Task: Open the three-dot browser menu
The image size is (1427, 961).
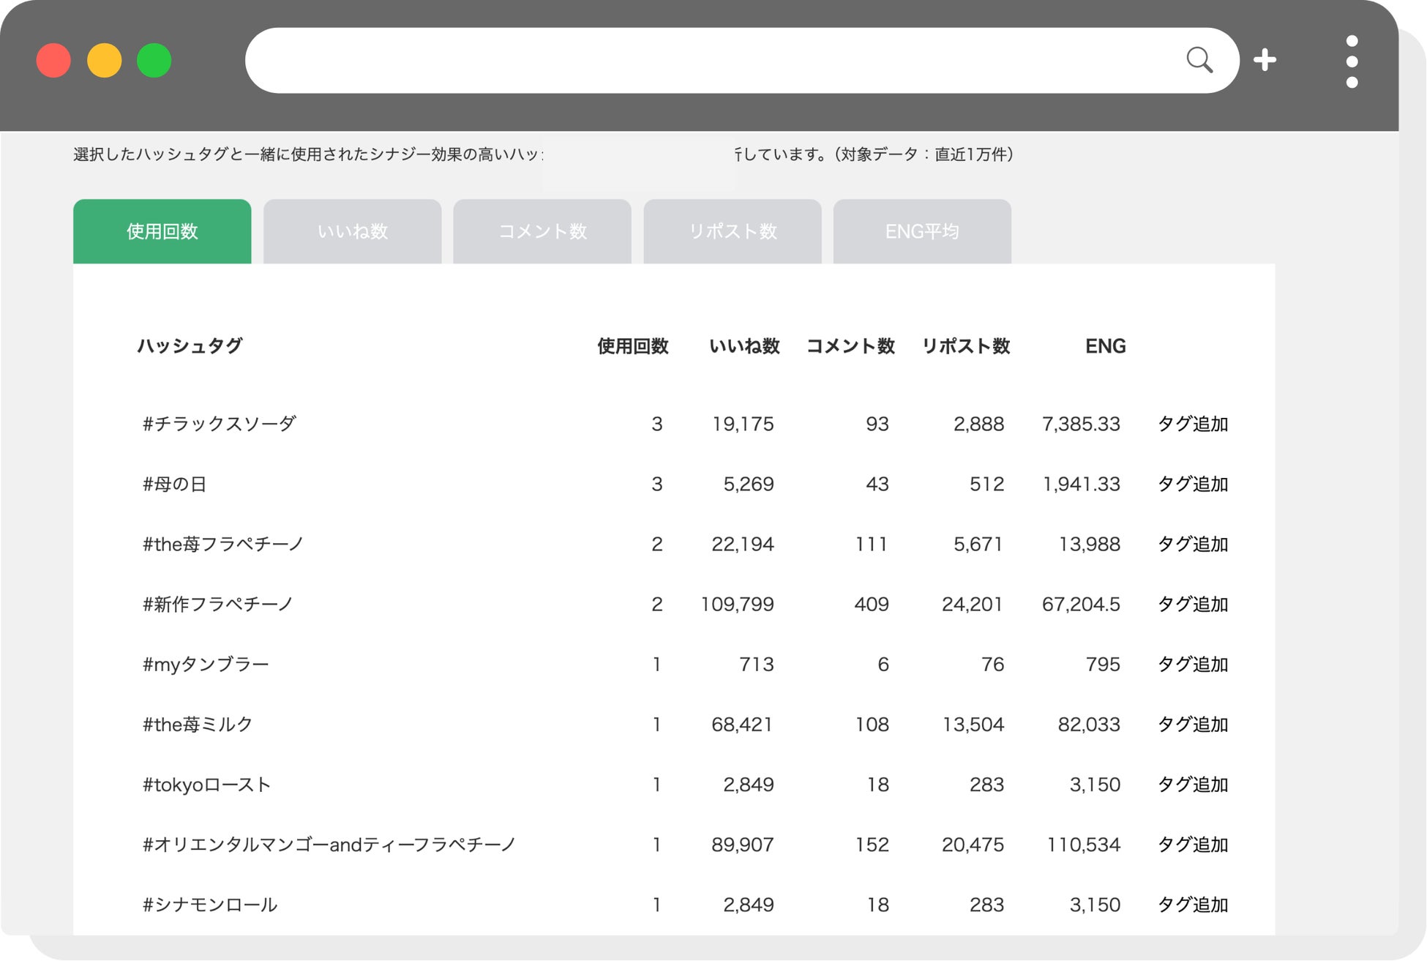Action: coord(1352,61)
